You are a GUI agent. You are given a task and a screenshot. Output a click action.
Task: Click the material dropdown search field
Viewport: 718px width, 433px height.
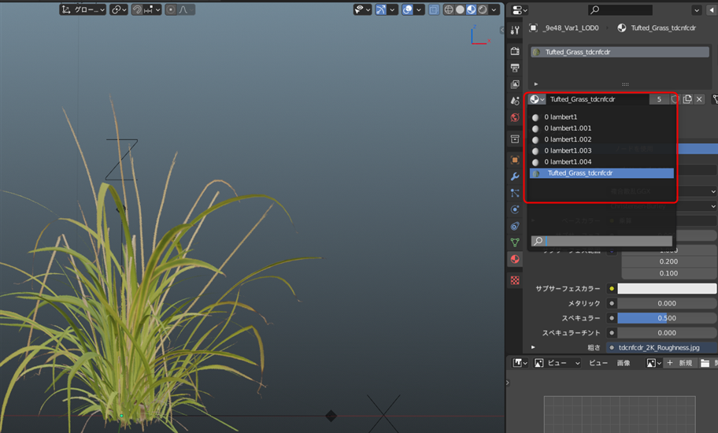click(x=601, y=241)
